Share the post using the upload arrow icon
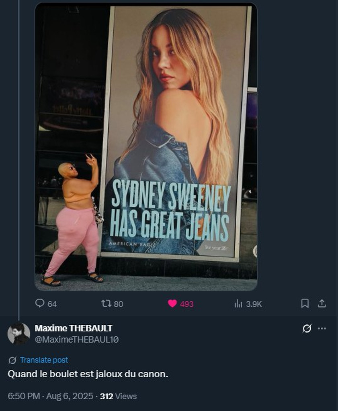 pyautogui.click(x=322, y=304)
